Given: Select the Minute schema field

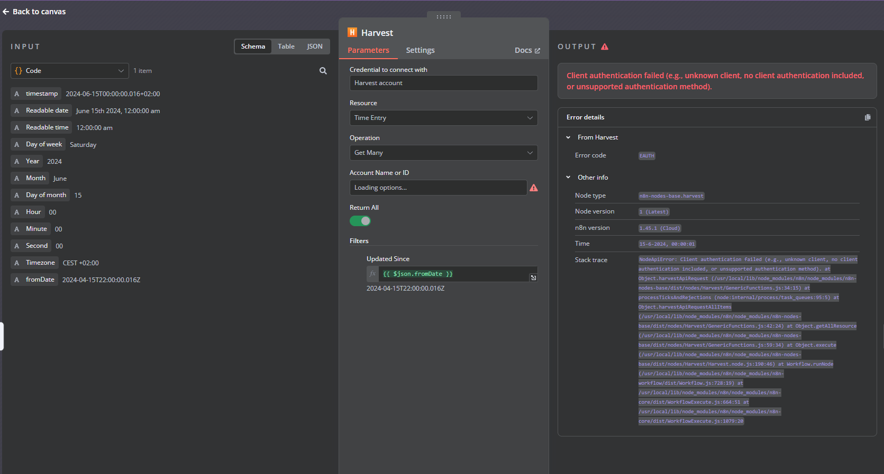Looking at the screenshot, I should [x=31, y=229].
